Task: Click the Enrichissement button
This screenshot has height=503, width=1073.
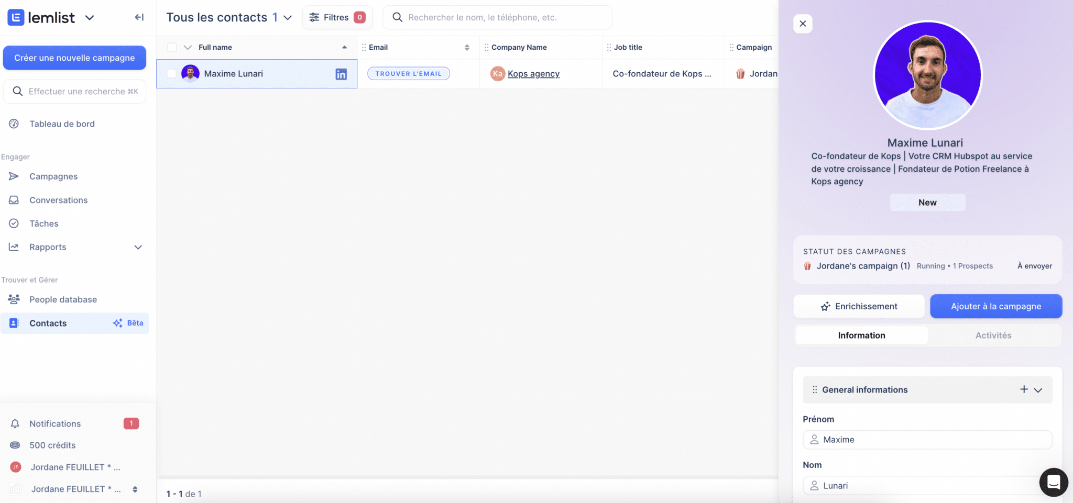Action: [x=859, y=306]
